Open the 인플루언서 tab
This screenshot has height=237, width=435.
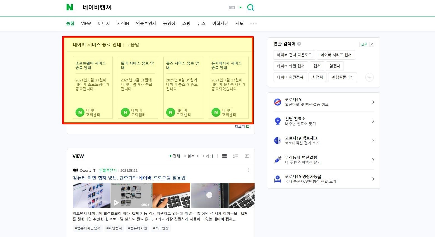(146, 23)
